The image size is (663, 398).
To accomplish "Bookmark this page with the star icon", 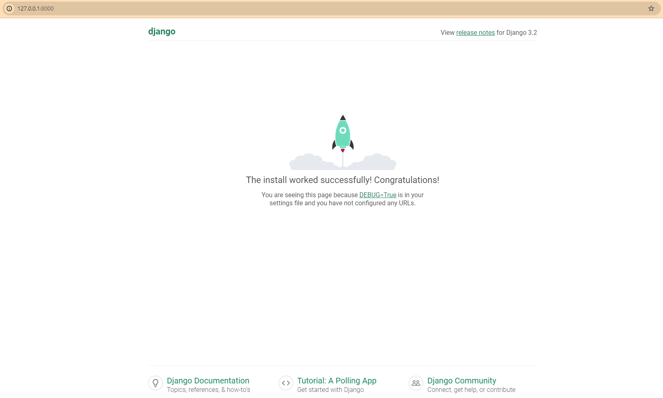I will click(x=651, y=9).
